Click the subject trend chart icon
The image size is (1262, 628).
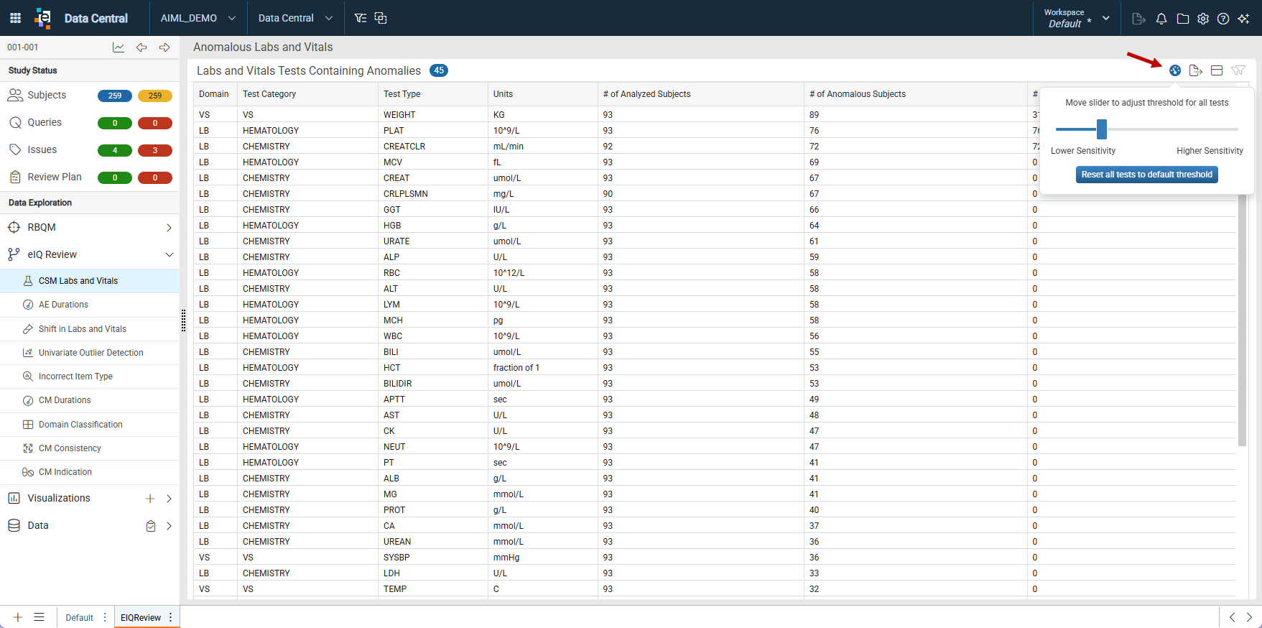(119, 47)
